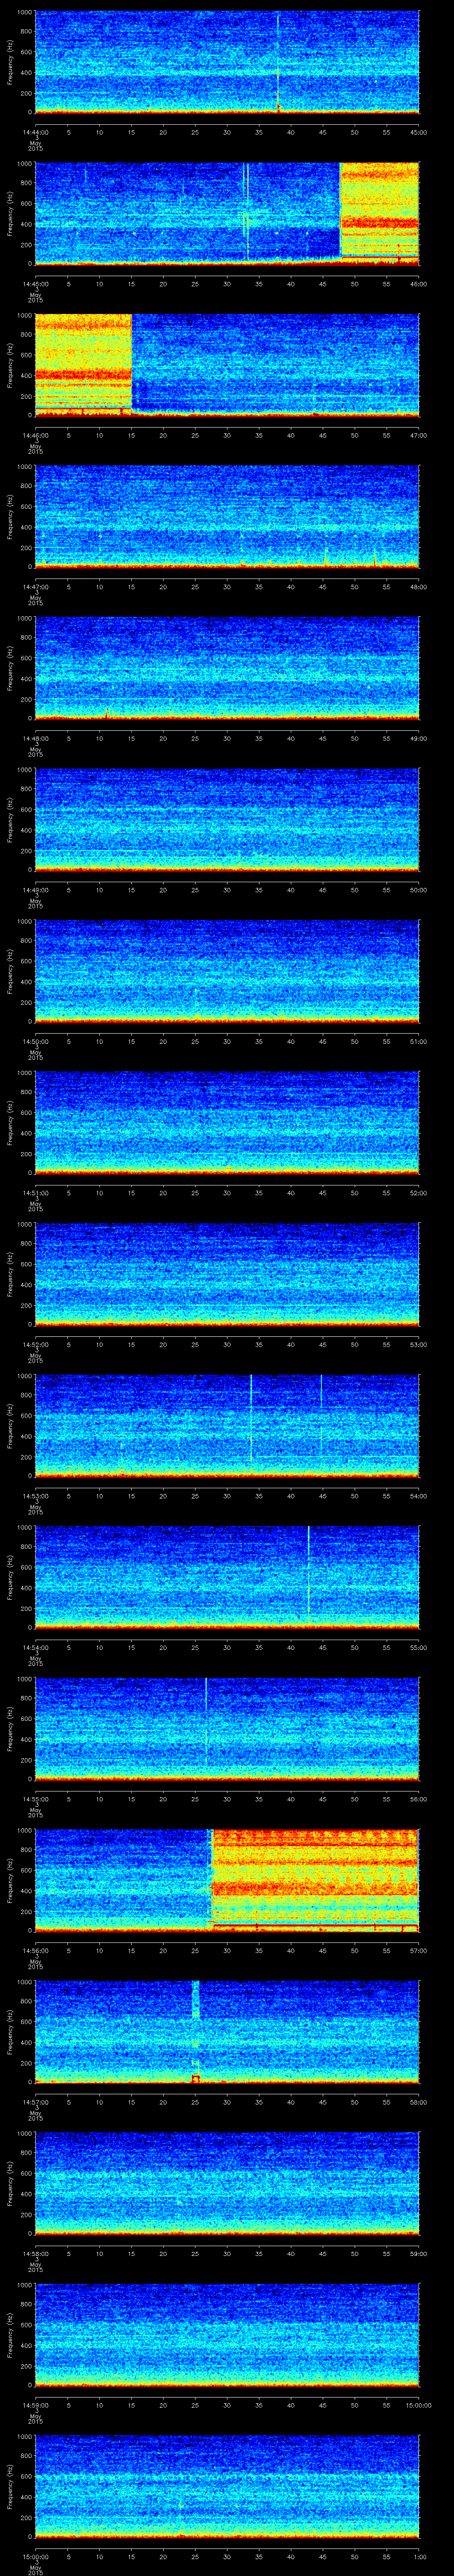Select the broadband noise block in the 14:56:00 spectrogram
This screenshot has height=2576, width=454.
[x=313, y=1880]
